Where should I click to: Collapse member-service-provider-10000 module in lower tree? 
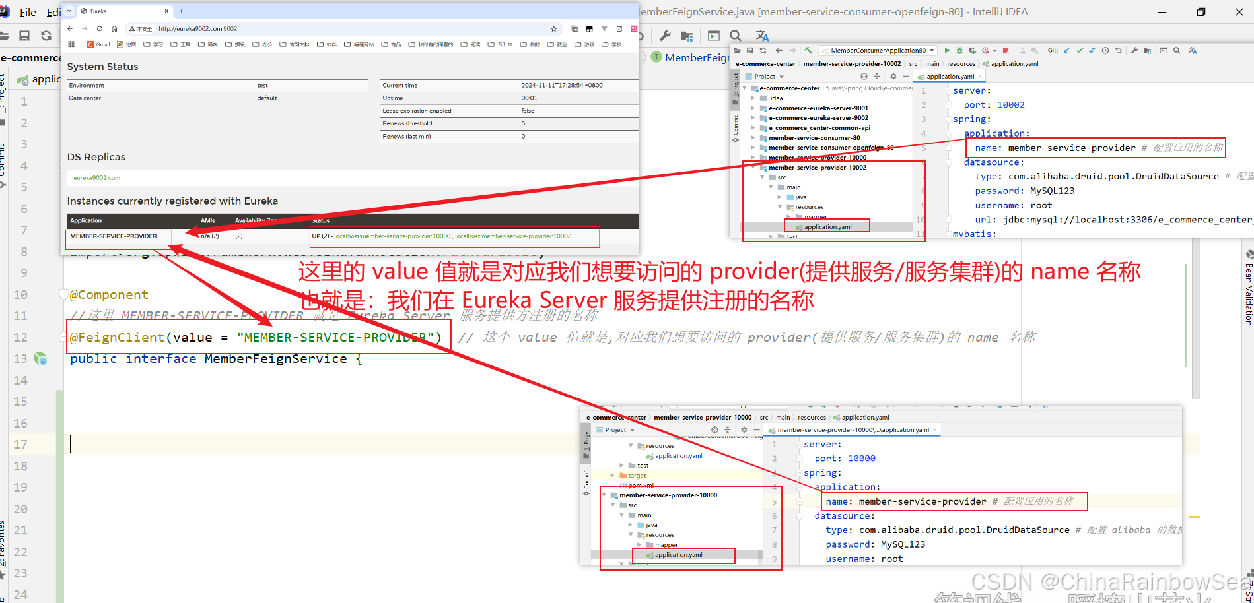coord(604,495)
